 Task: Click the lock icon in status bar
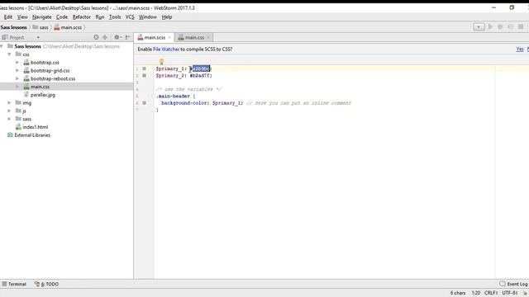(x=526, y=293)
